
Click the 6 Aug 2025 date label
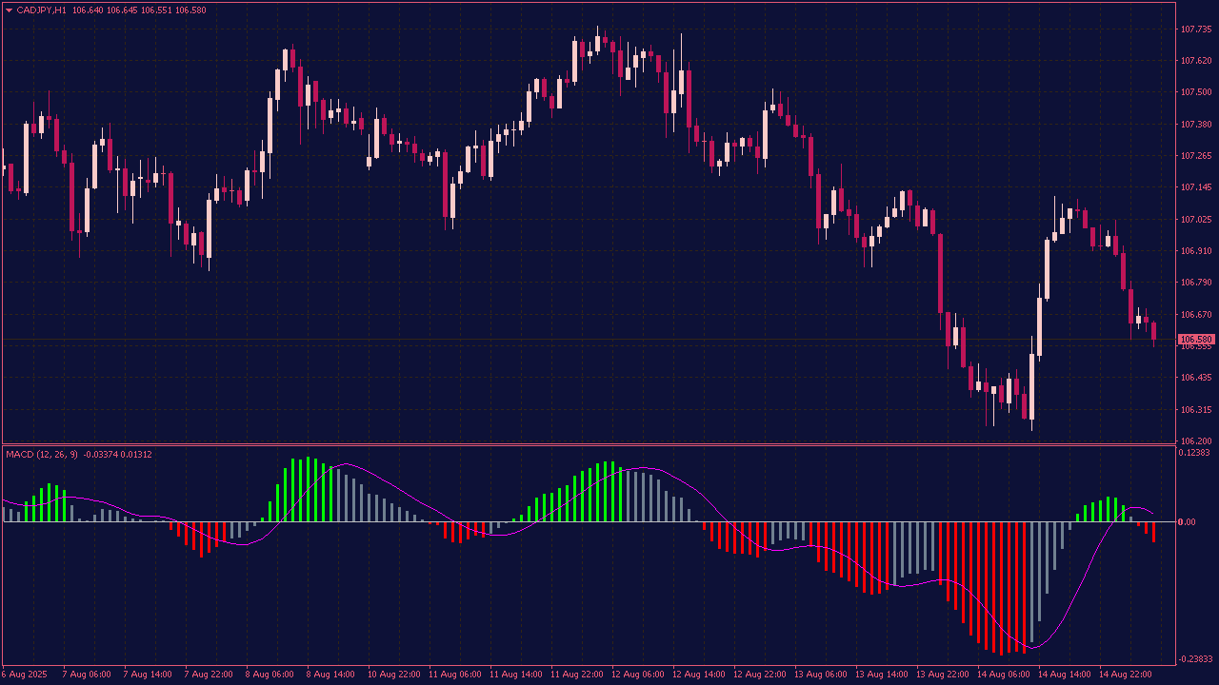tap(24, 675)
